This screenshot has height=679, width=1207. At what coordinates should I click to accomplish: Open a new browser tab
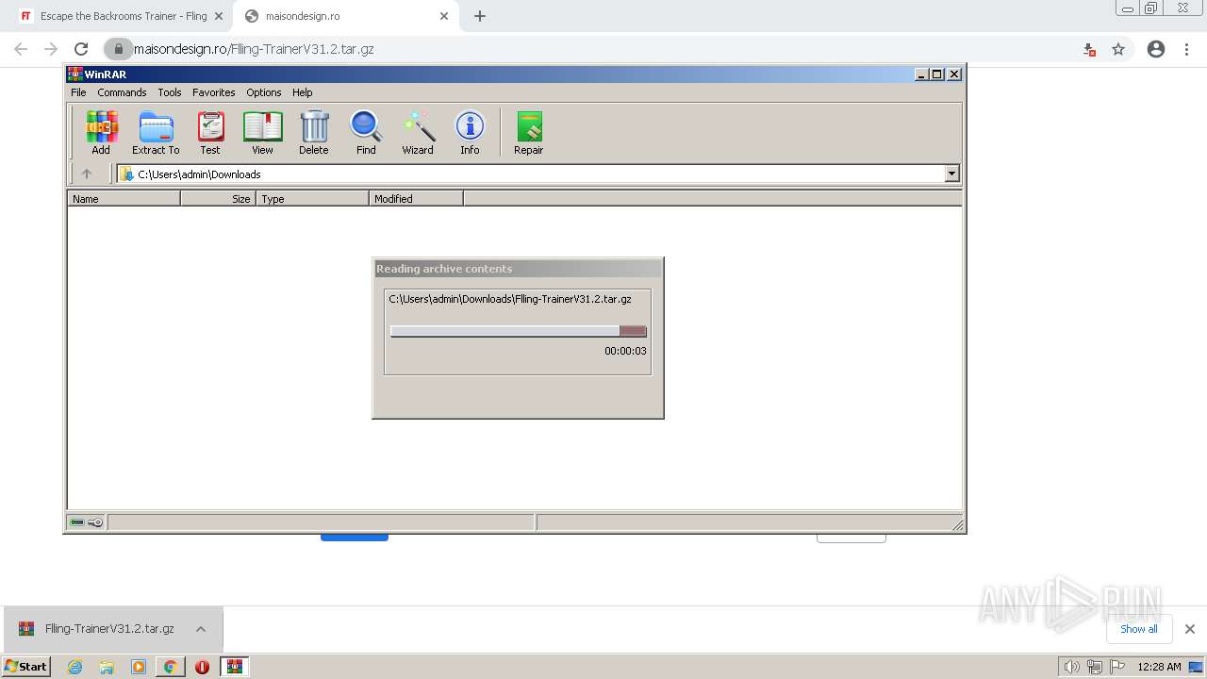point(480,16)
